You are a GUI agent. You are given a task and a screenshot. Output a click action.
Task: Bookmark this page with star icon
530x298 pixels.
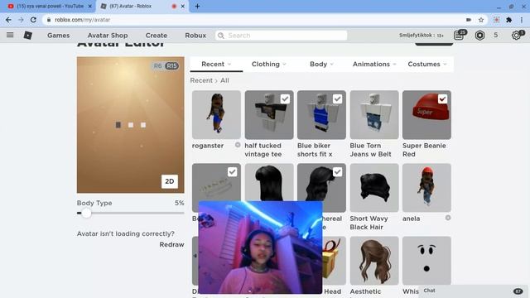click(481, 20)
